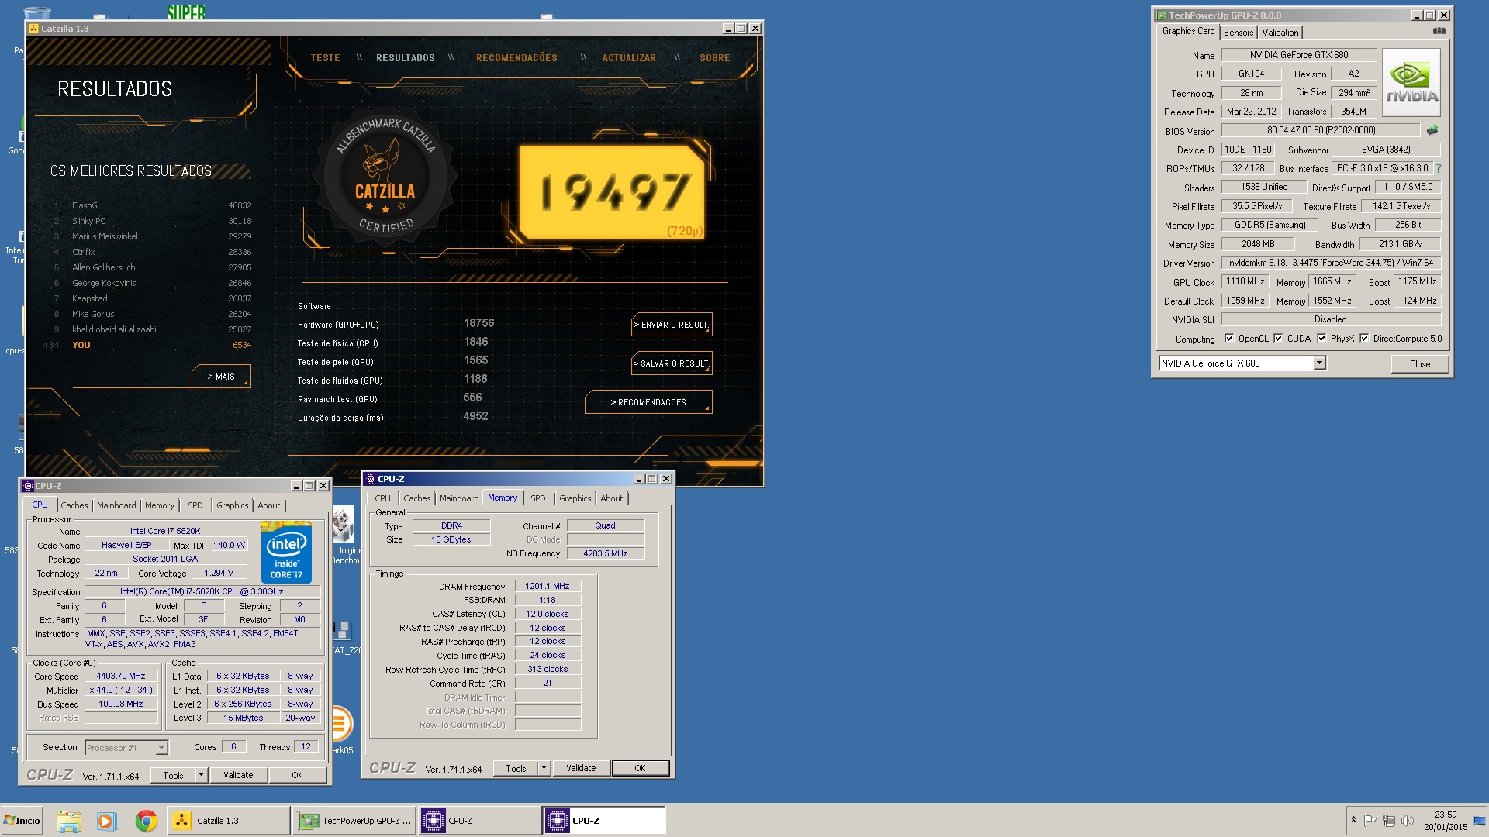Open SPD tab in CPU-Z Memory window

tap(538, 498)
